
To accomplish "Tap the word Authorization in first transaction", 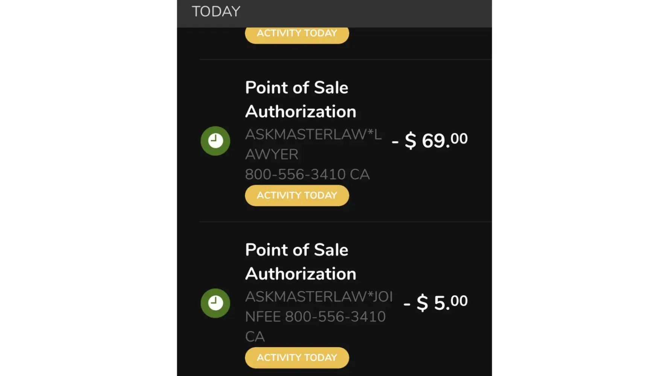I will pos(300,112).
